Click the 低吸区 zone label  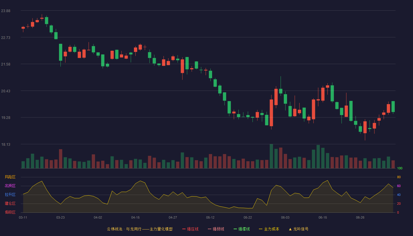[x=10, y=212]
